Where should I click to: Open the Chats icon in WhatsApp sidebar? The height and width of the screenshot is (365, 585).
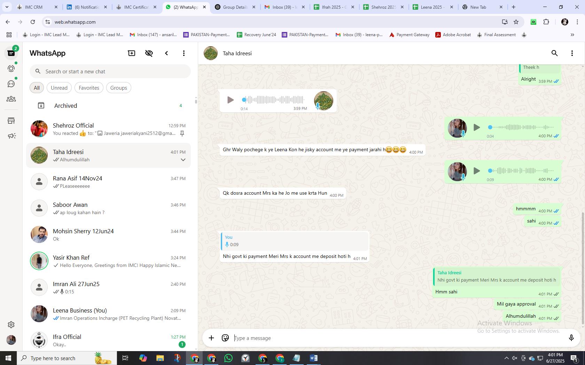point(11,53)
